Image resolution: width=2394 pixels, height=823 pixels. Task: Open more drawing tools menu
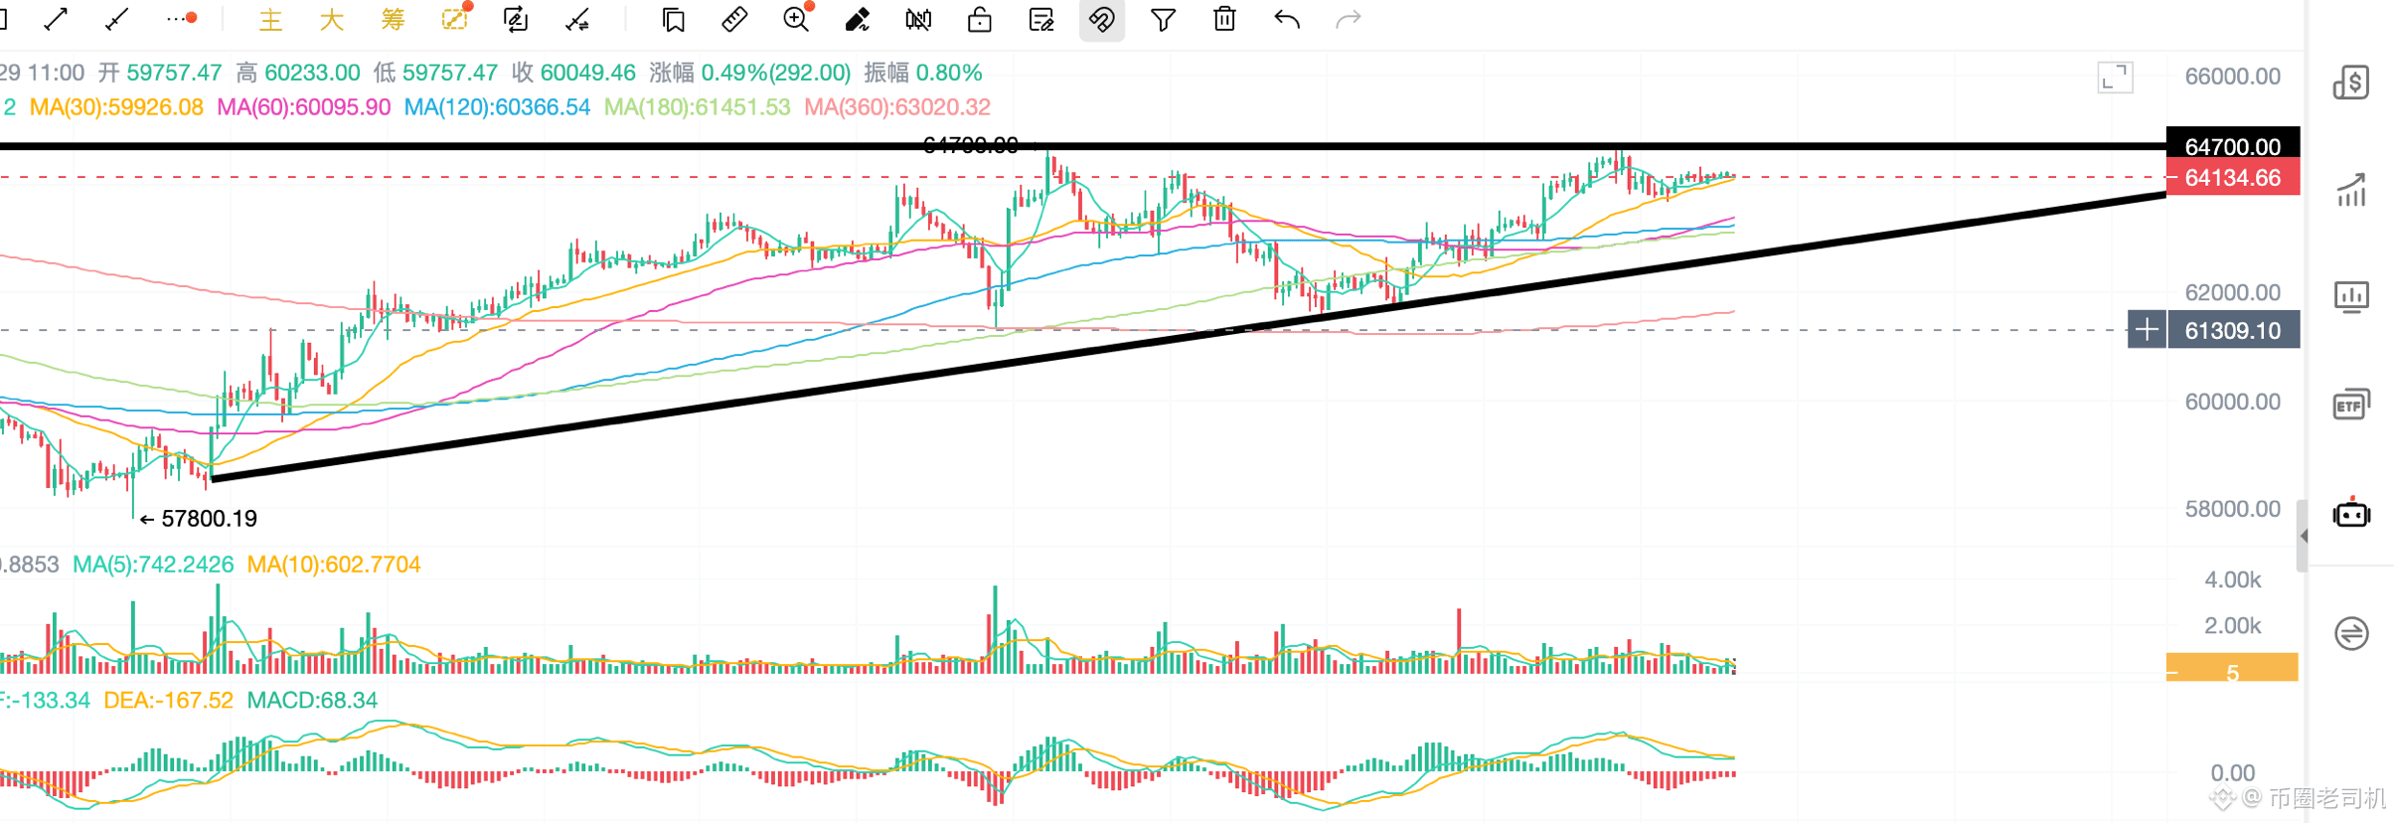point(182,19)
